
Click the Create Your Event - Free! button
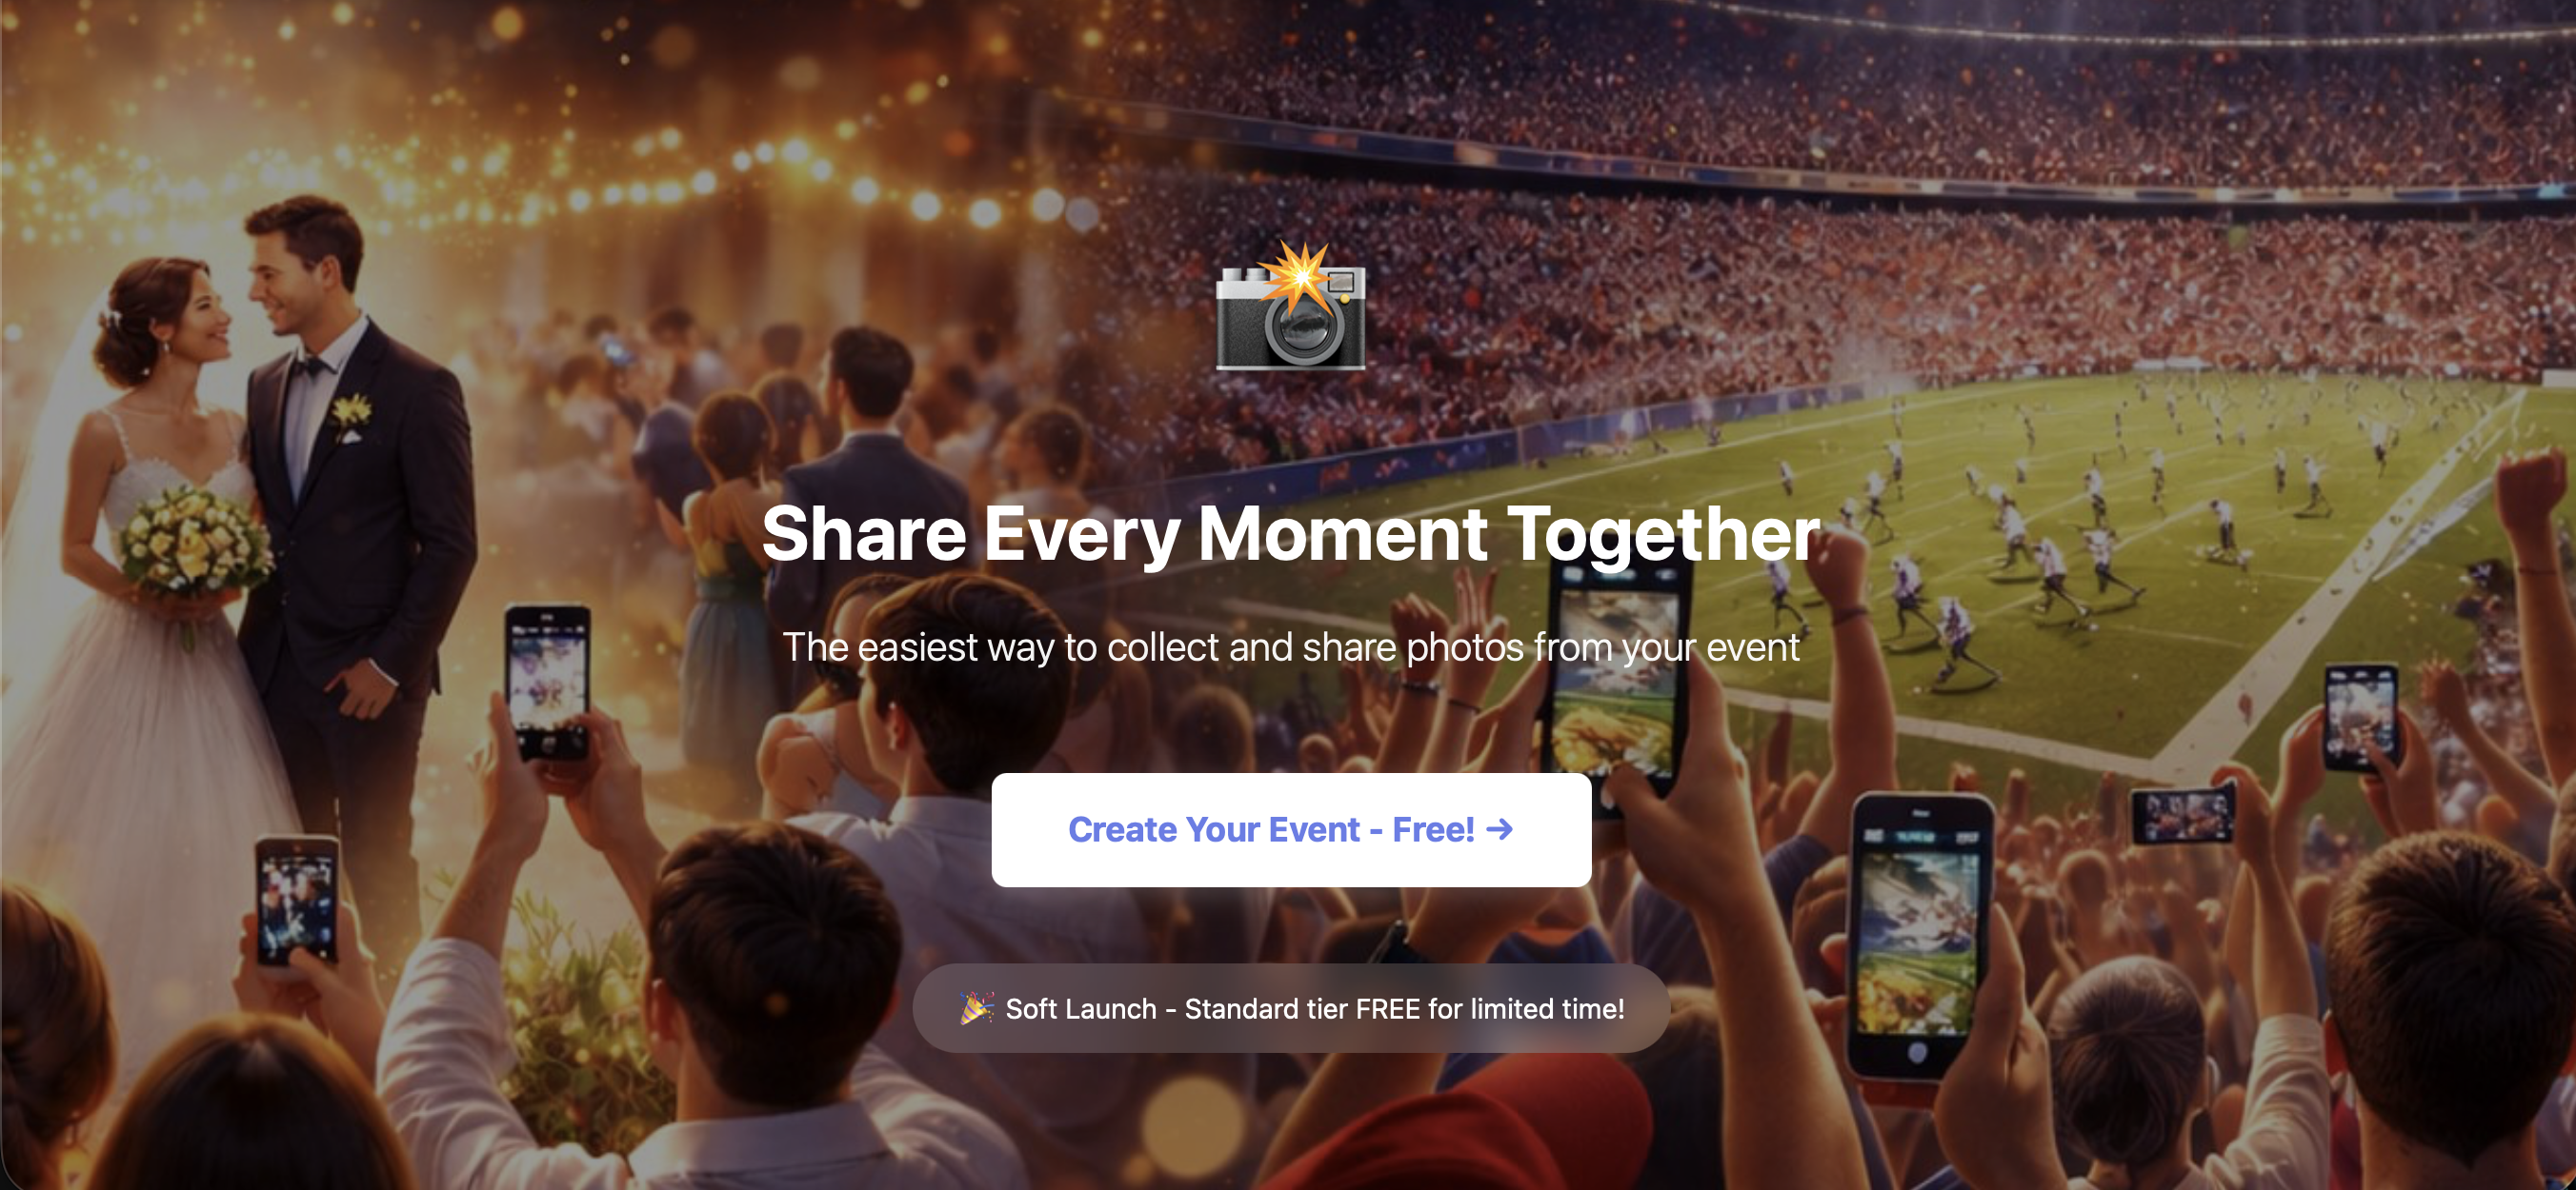pos(1291,829)
